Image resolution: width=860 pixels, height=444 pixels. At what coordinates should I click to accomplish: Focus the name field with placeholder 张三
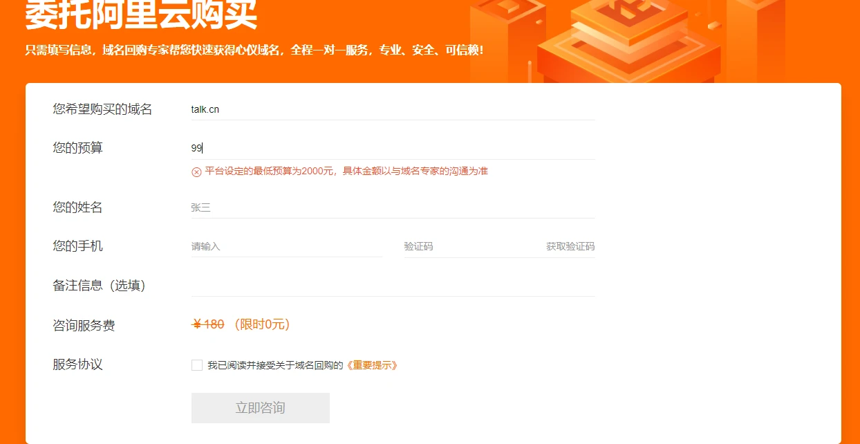pos(392,207)
